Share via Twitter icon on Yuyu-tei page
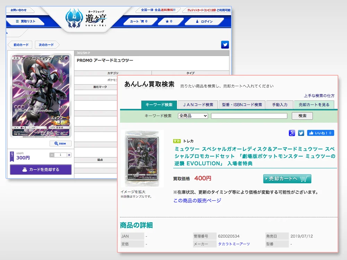This screenshot has height=260, width=347. click(225, 45)
